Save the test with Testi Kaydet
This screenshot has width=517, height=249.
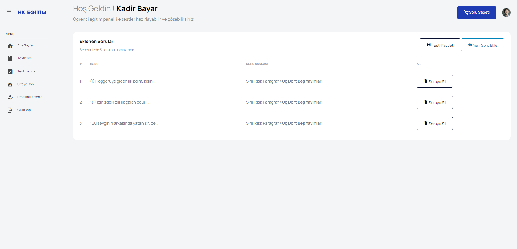click(440, 45)
